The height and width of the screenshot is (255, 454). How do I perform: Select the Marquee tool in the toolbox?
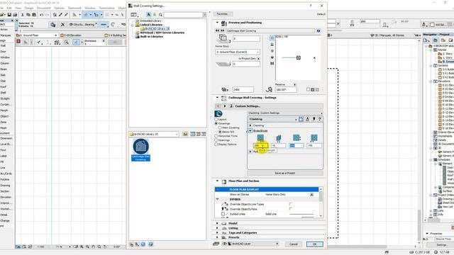5,35
